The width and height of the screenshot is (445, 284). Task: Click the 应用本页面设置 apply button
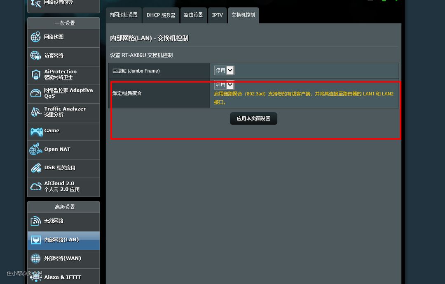(x=253, y=118)
